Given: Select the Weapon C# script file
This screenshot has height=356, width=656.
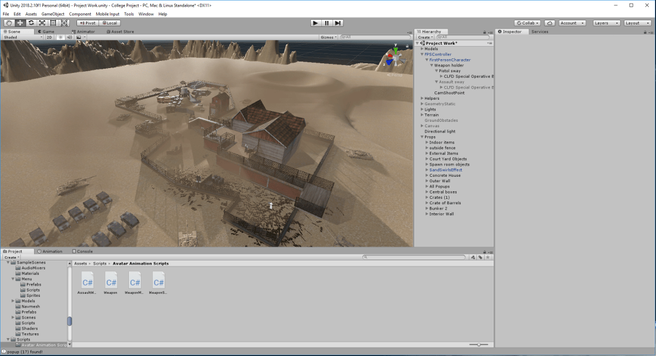Looking at the screenshot, I should click(111, 283).
